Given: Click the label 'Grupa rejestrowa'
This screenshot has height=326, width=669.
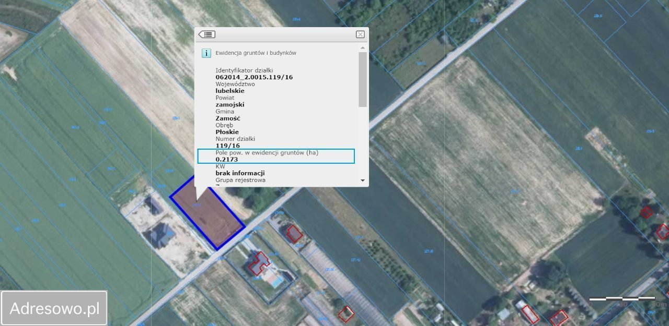Looking at the screenshot, I should [240, 180].
